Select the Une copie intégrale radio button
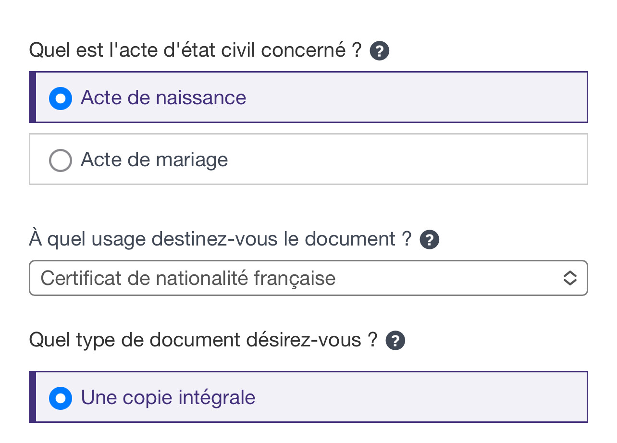The height and width of the screenshot is (443, 617). [61, 398]
